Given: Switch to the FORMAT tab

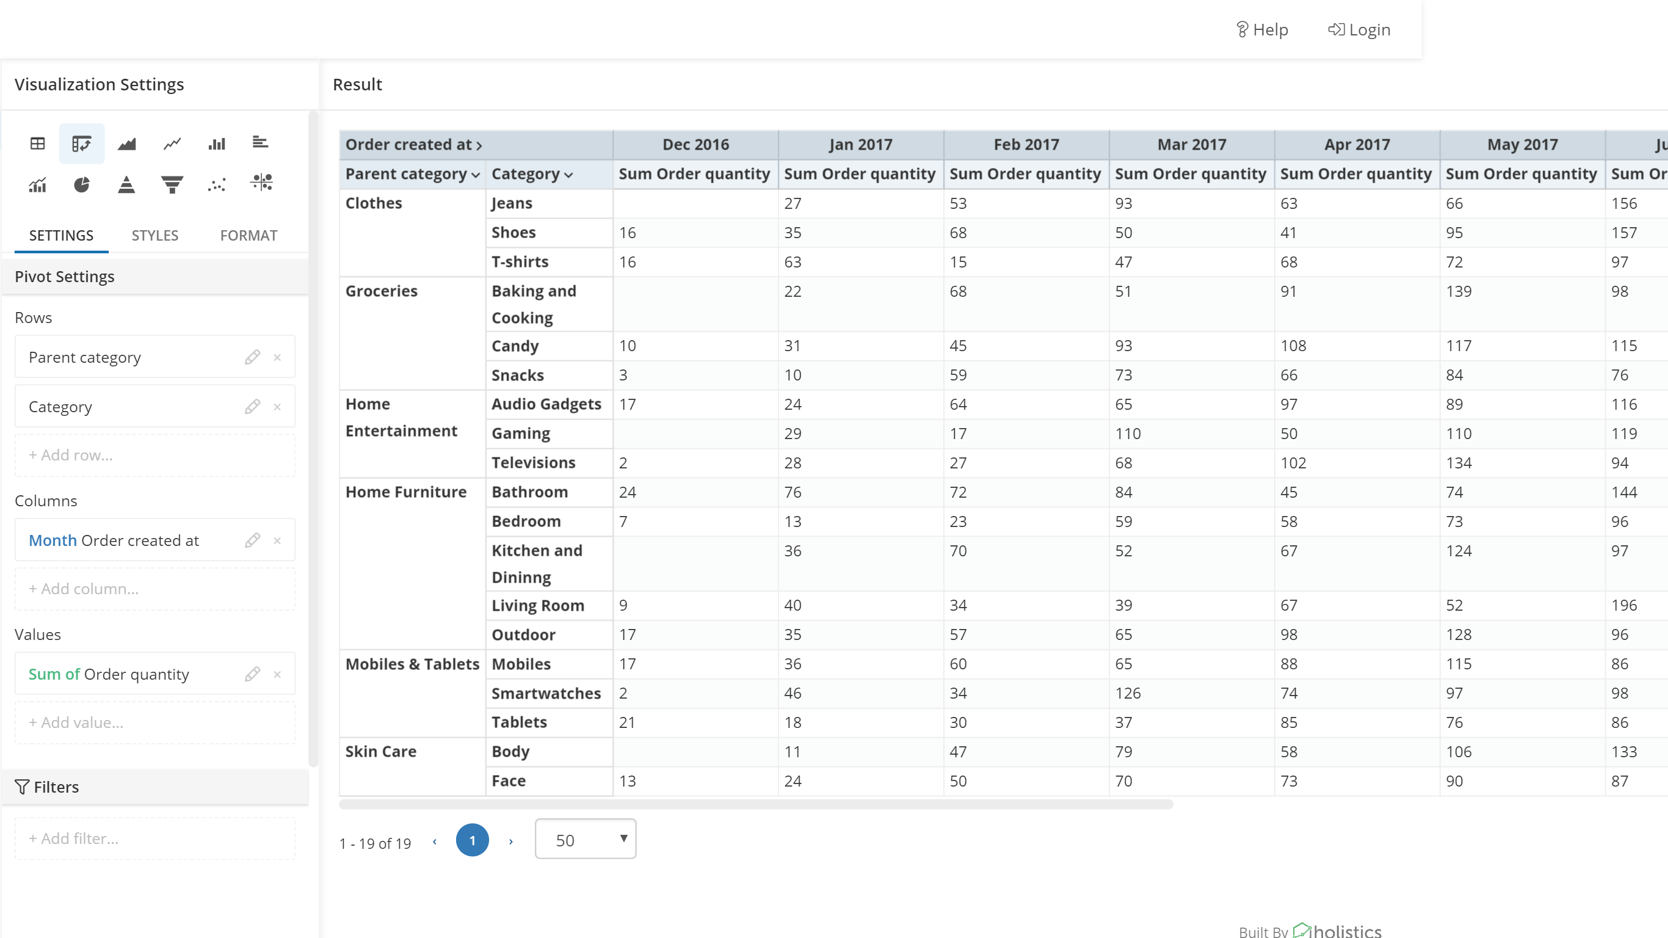Looking at the screenshot, I should point(248,234).
